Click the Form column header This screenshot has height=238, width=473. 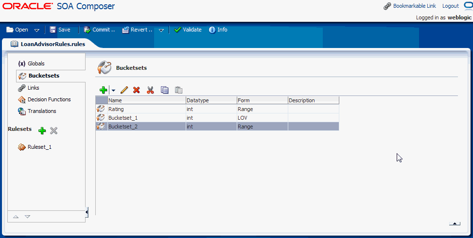[x=262, y=100]
